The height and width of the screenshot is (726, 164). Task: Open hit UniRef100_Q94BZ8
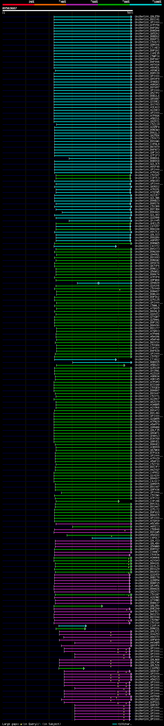[147, 283]
